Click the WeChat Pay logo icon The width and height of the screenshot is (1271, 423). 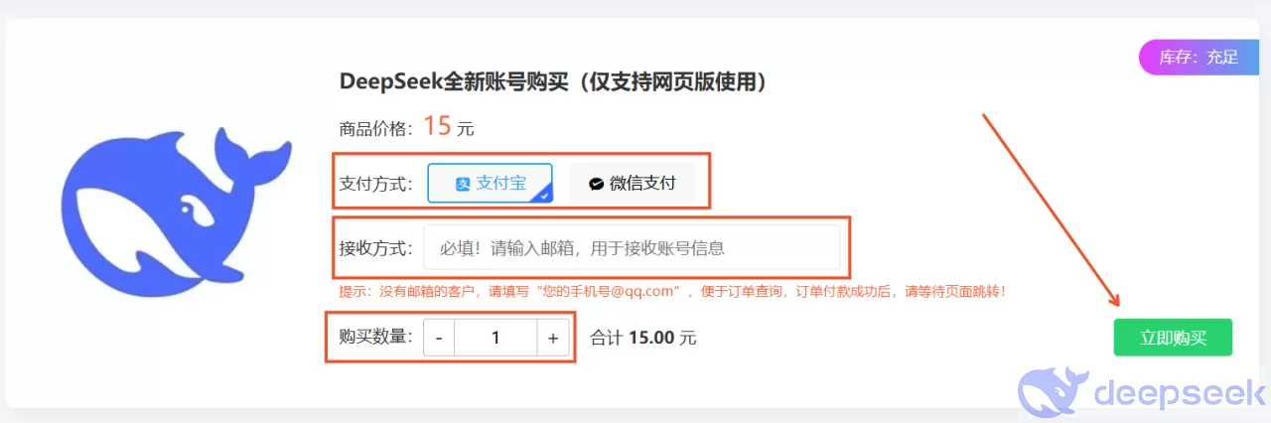[x=596, y=184]
